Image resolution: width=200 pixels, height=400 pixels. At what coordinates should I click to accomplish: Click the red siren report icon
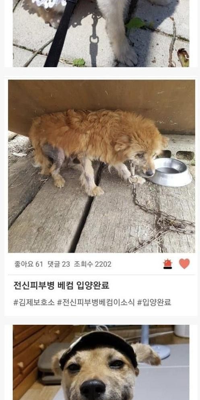167,264
